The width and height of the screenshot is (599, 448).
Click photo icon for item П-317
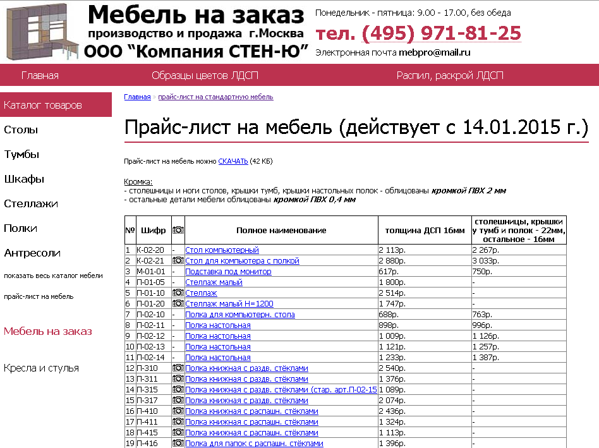pyautogui.click(x=178, y=400)
